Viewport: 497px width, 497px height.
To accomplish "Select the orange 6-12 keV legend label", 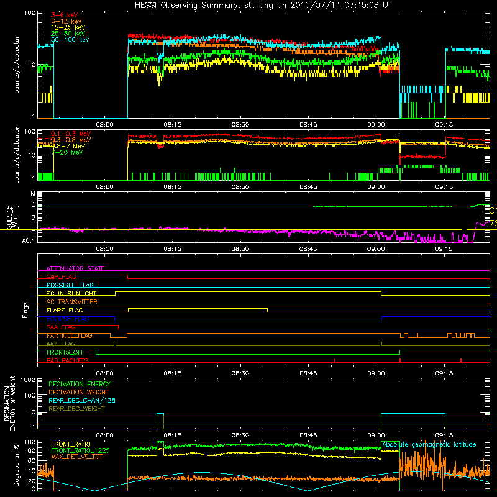I will pos(66,21).
